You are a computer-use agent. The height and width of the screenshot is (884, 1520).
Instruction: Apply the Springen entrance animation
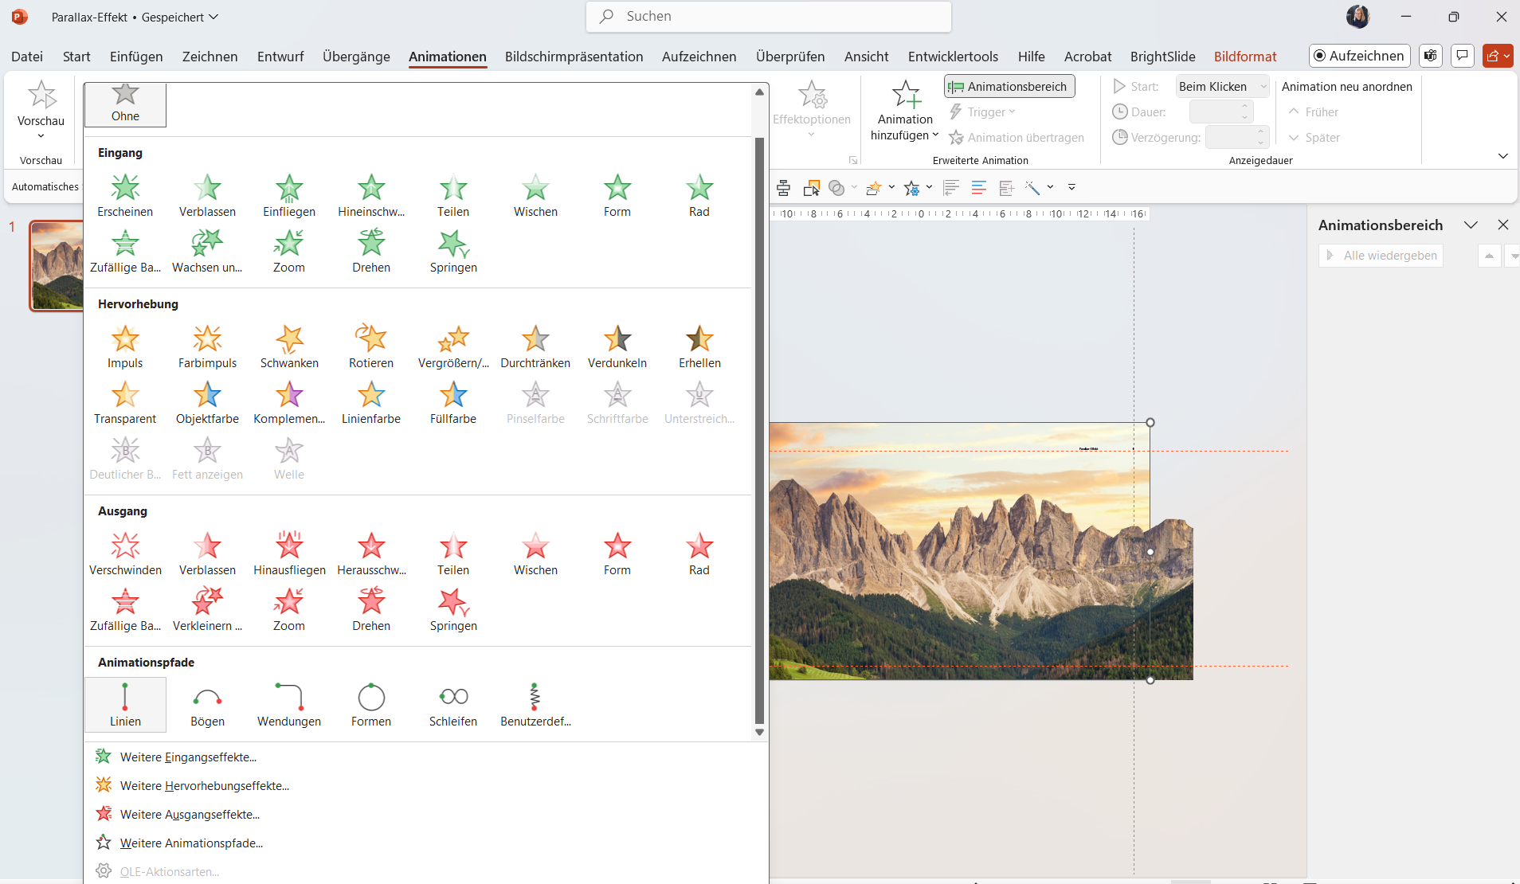[x=453, y=251]
